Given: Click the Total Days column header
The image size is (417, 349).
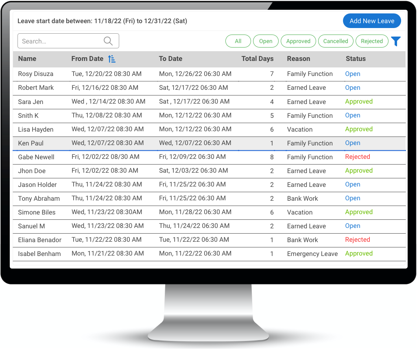Looking at the screenshot, I should point(257,59).
